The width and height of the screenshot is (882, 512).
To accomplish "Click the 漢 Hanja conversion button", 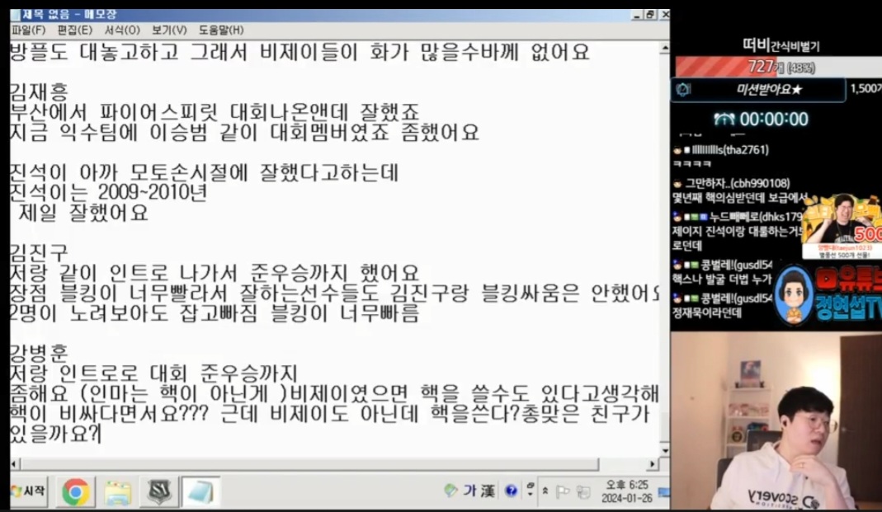I will tap(487, 491).
